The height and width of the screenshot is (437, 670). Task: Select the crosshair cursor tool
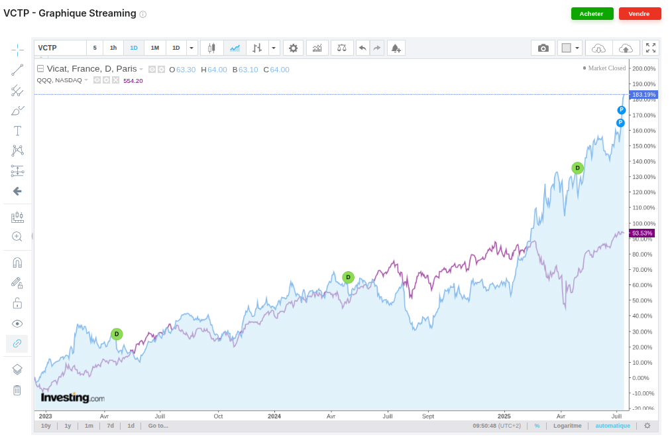(17, 50)
